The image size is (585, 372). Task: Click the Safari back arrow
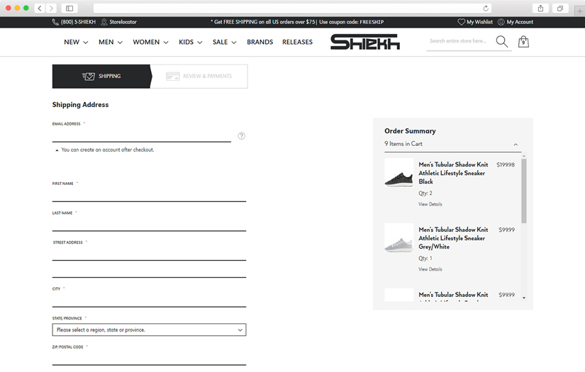[40, 9]
